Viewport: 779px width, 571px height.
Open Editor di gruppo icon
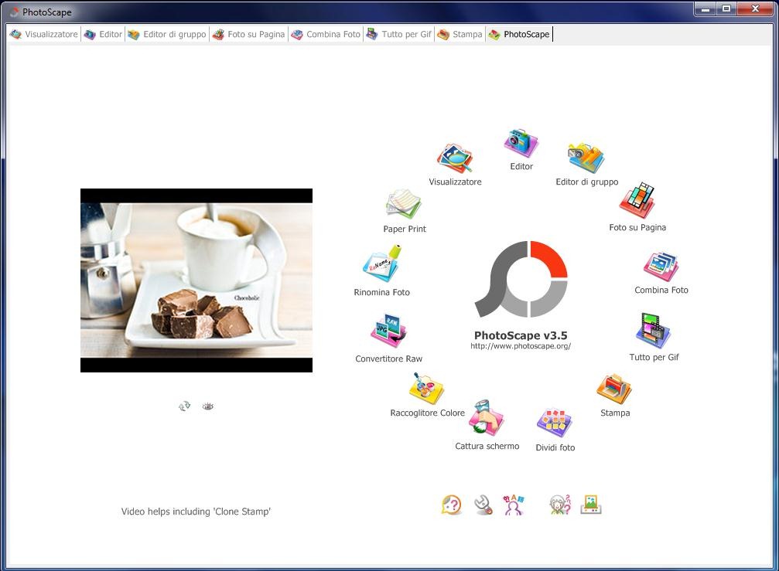(586, 158)
